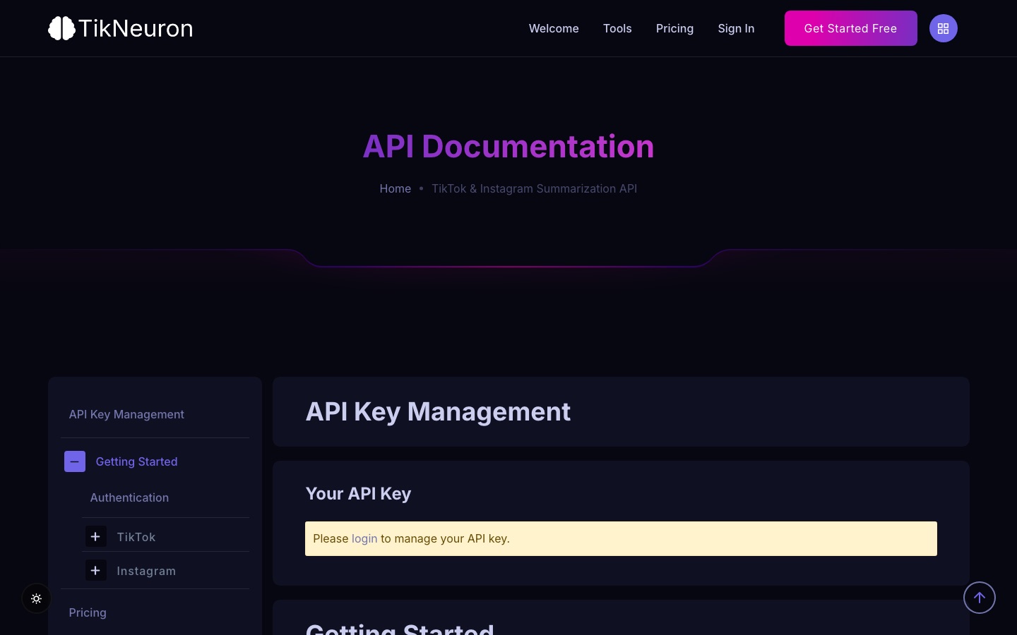Click the TikNeuron brain logo icon
This screenshot has height=635, width=1017.
click(x=61, y=28)
